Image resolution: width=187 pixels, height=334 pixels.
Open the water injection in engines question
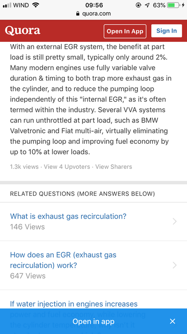pos(74,304)
